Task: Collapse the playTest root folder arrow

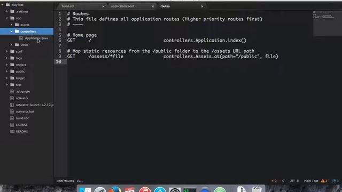Action: click(2, 5)
